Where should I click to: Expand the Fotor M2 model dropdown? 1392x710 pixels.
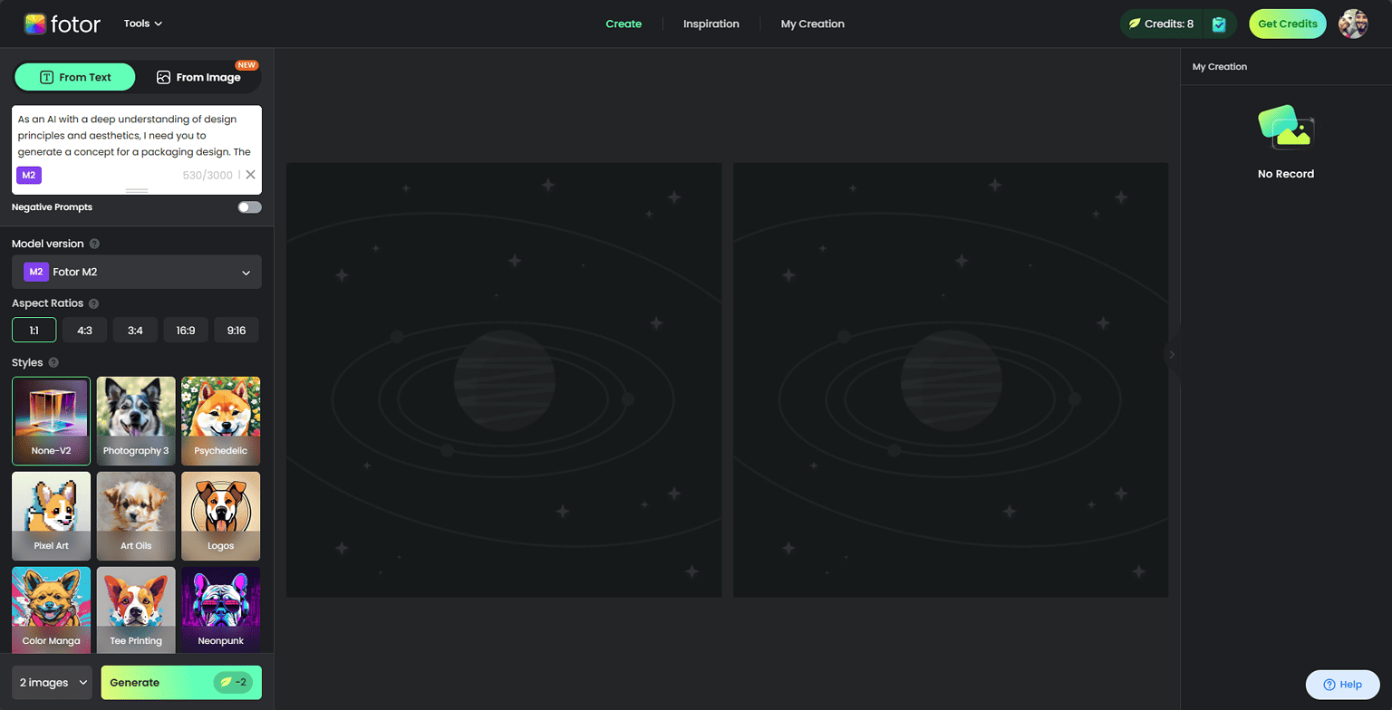[137, 272]
